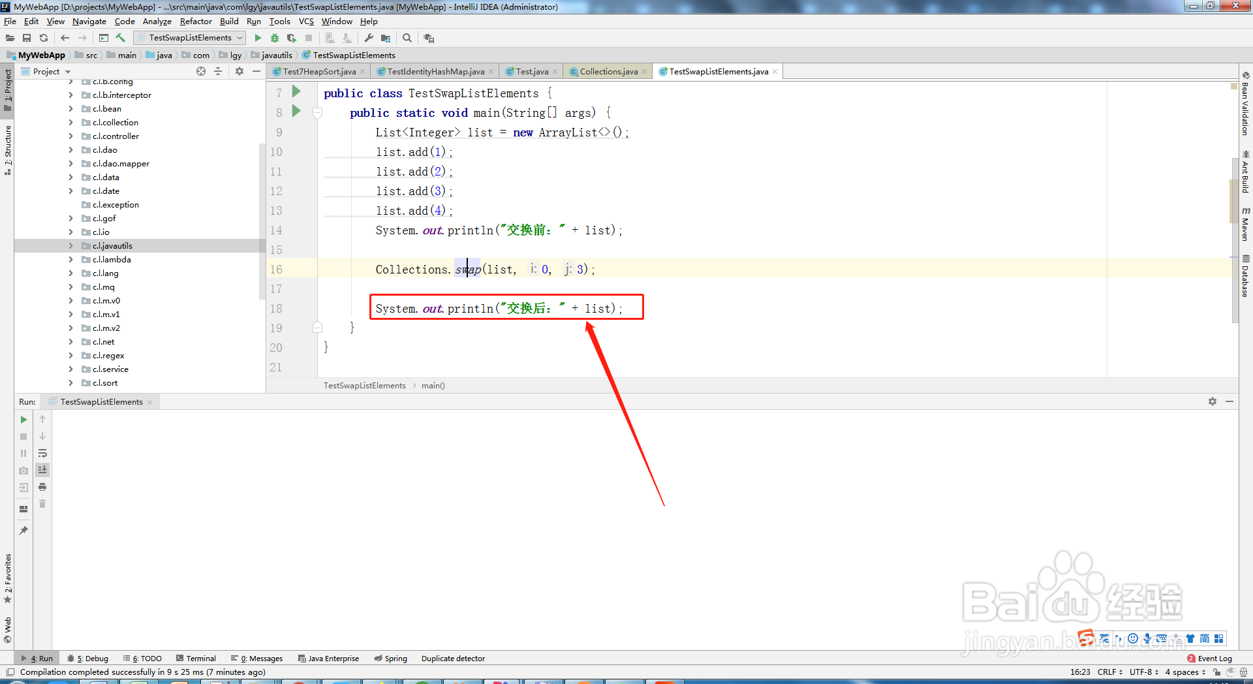This screenshot has height=684, width=1253.
Task: Click MyWebApp in navigation bar
Action: pos(36,55)
